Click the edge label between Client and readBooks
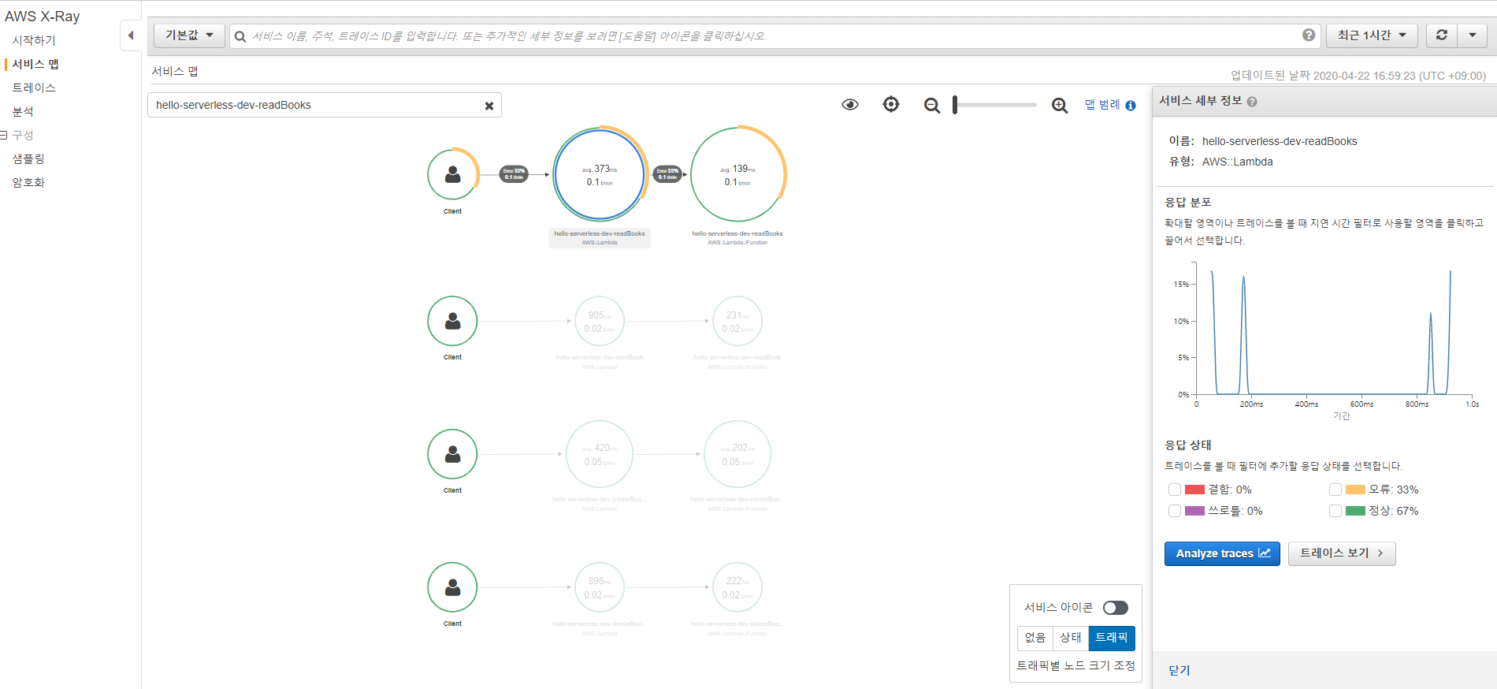Image resolution: width=1497 pixels, height=689 pixels. [514, 174]
